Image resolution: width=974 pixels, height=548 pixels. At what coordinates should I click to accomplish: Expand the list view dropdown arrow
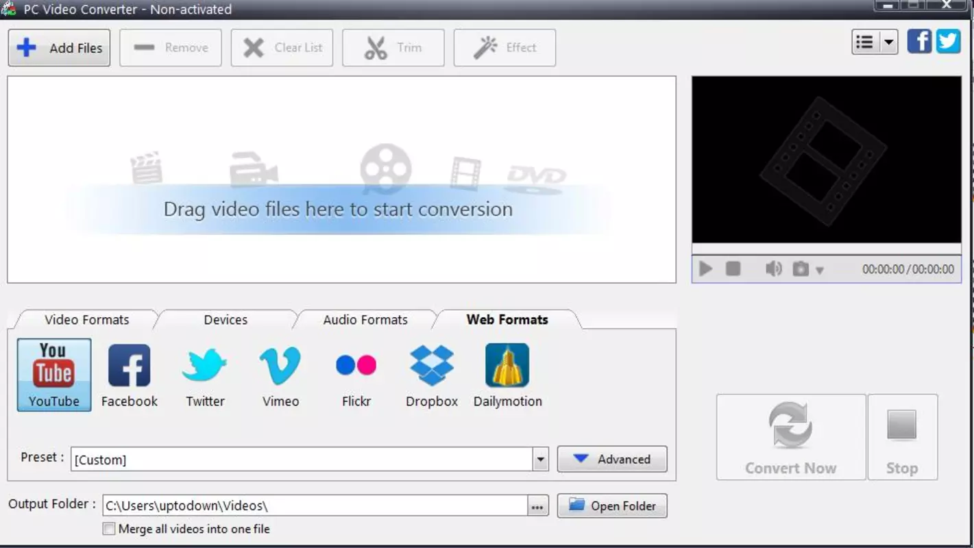click(x=889, y=42)
